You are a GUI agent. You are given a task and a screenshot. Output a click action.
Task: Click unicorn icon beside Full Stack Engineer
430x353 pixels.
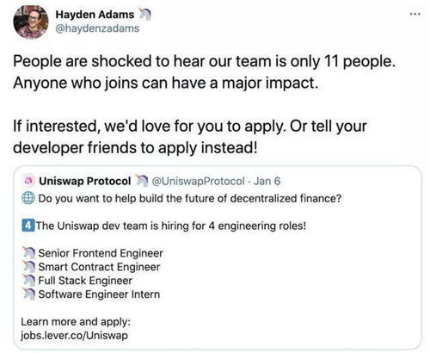coord(29,281)
